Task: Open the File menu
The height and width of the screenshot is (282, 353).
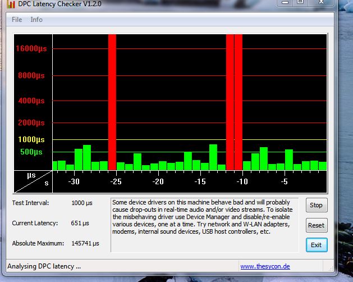Action: click(x=17, y=20)
